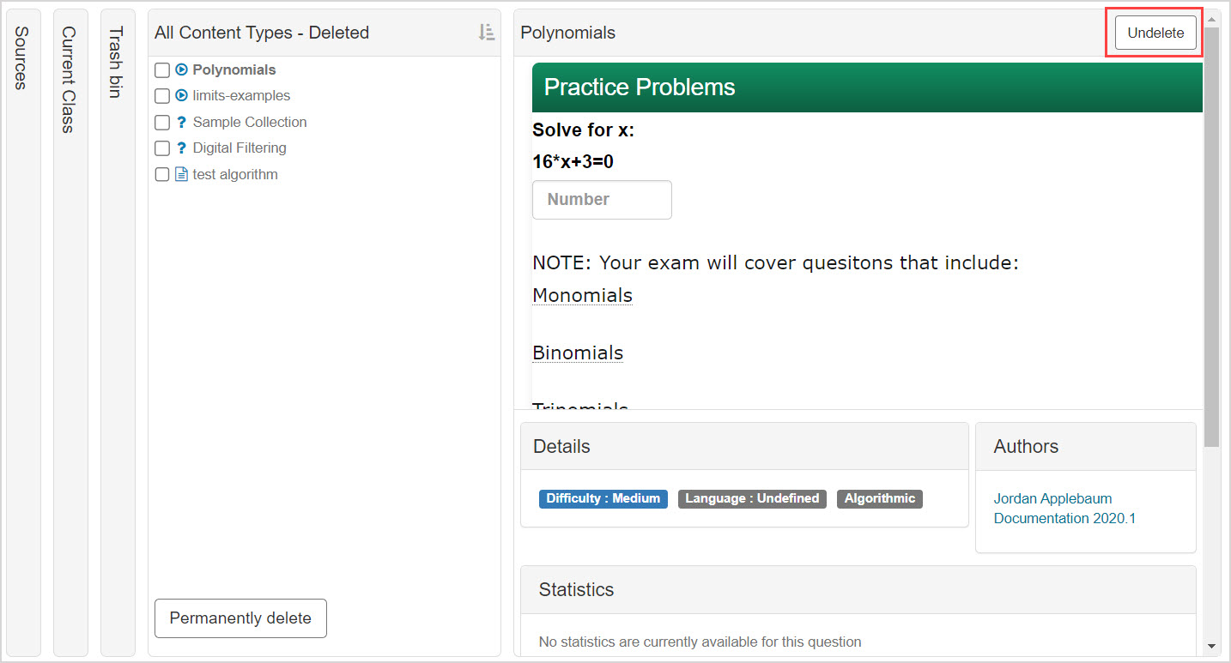
Task: Collapse the Statistics panel header
Action: pos(576,589)
